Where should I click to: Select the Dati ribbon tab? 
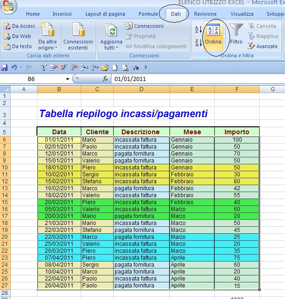point(176,14)
